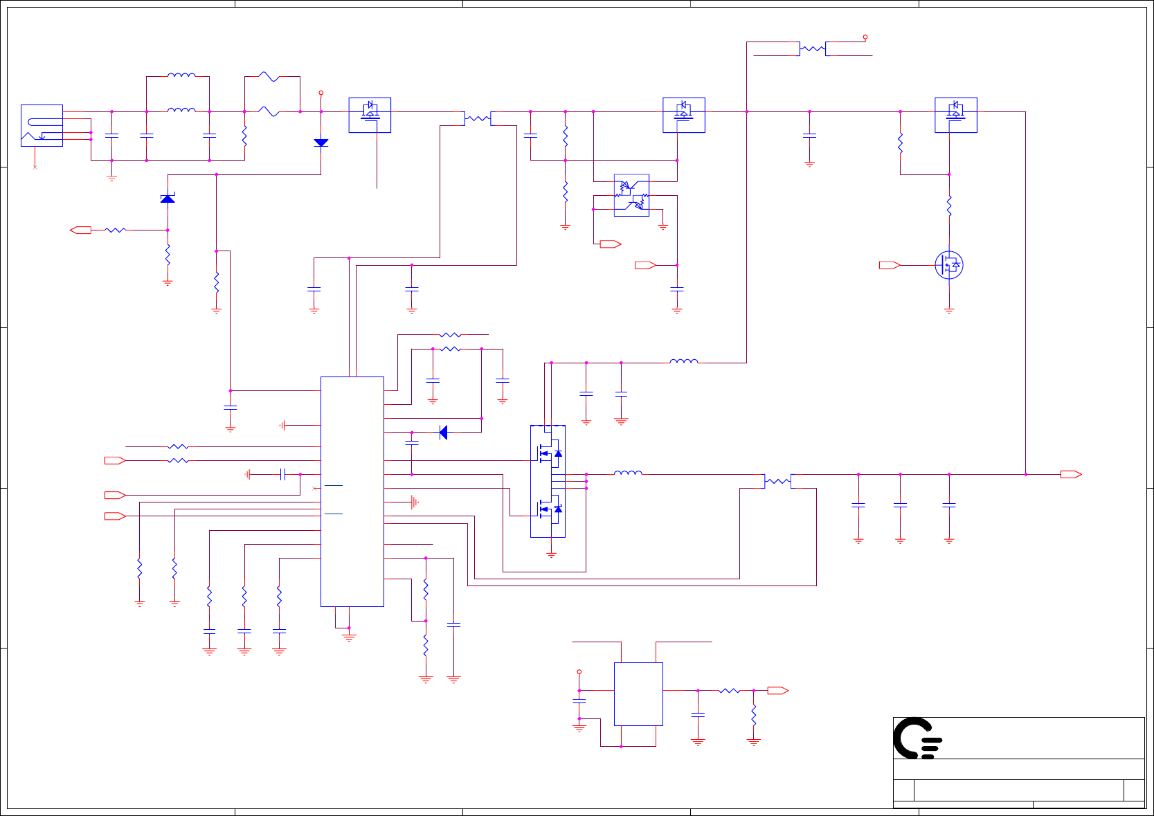Select the rightmost boxed MOSFET on the top rail
The height and width of the screenshot is (816, 1154).
pos(956,115)
